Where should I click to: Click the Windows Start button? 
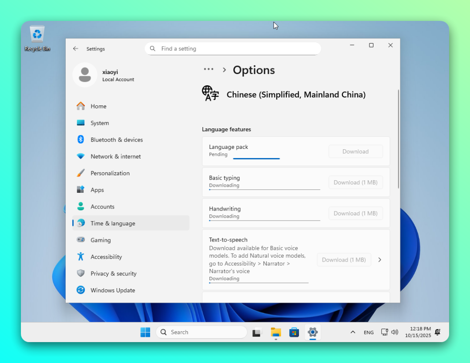click(x=145, y=332)
